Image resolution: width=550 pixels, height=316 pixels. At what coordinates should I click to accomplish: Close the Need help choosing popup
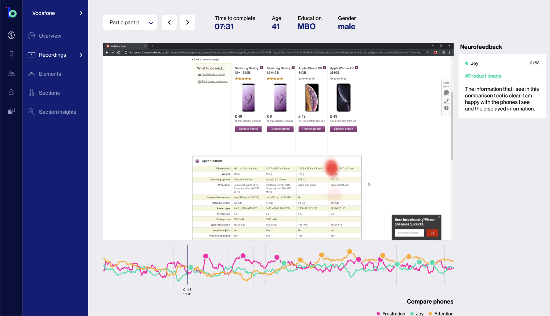click(439, 217)
